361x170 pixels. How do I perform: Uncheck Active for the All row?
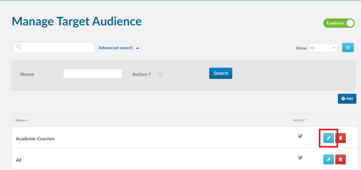coord(300,157)
